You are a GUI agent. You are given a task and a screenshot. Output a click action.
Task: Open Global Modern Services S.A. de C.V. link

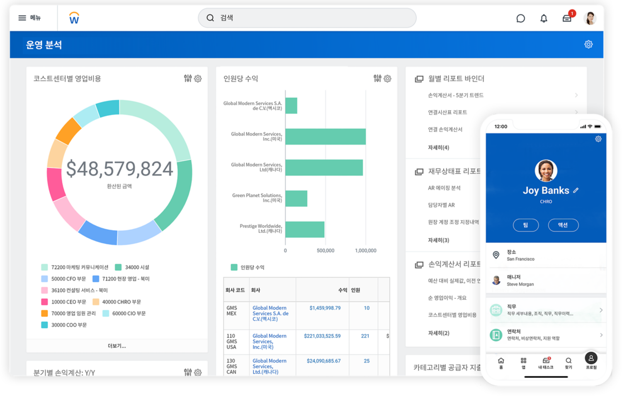coord(270,314)
